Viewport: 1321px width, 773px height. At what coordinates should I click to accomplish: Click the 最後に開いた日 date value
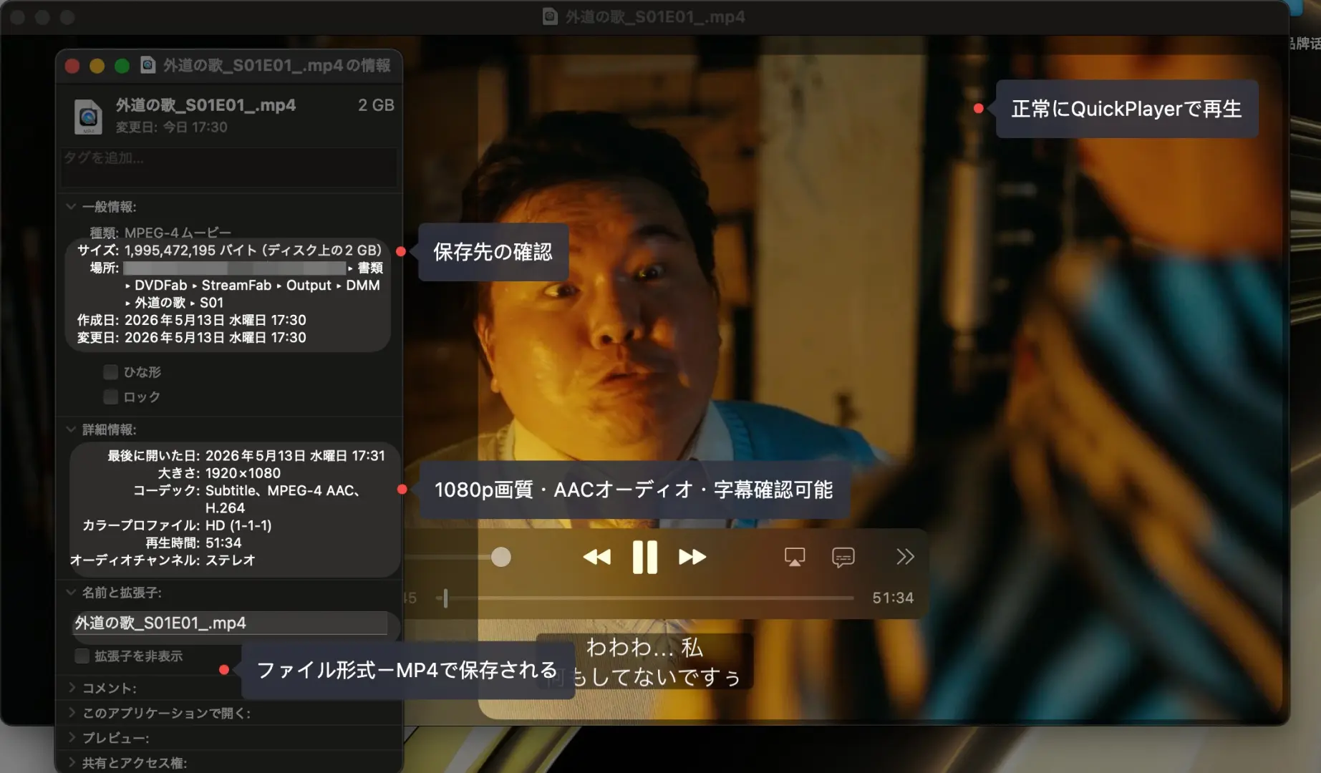(295, 456)
